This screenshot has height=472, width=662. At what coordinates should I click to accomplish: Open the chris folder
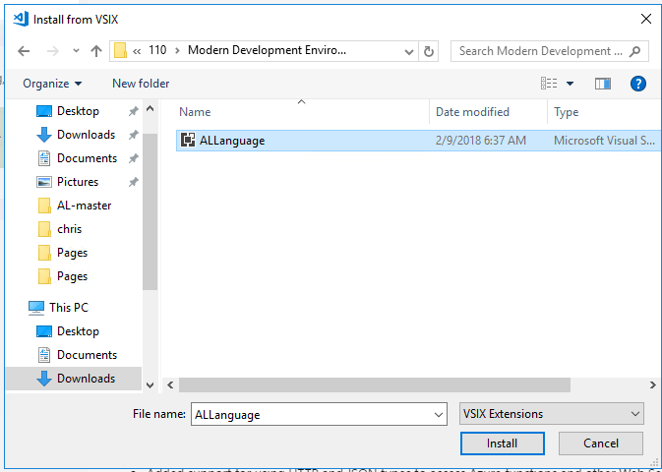[x=69, y=229]
